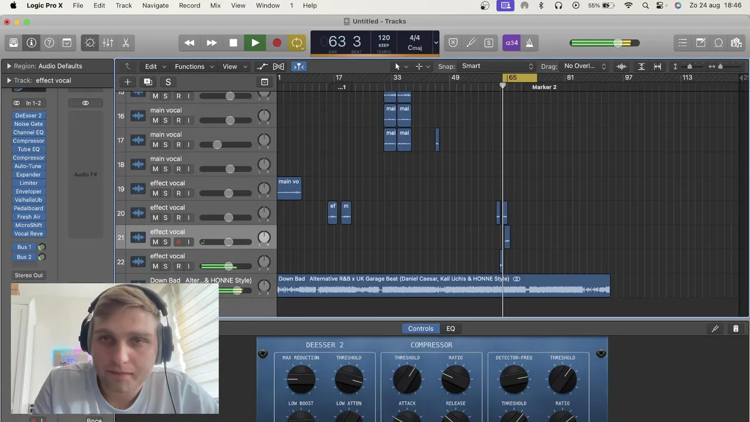Open the Mixer faders icon
This screenshot has height=422, width=750.
(x=108, y=43)
